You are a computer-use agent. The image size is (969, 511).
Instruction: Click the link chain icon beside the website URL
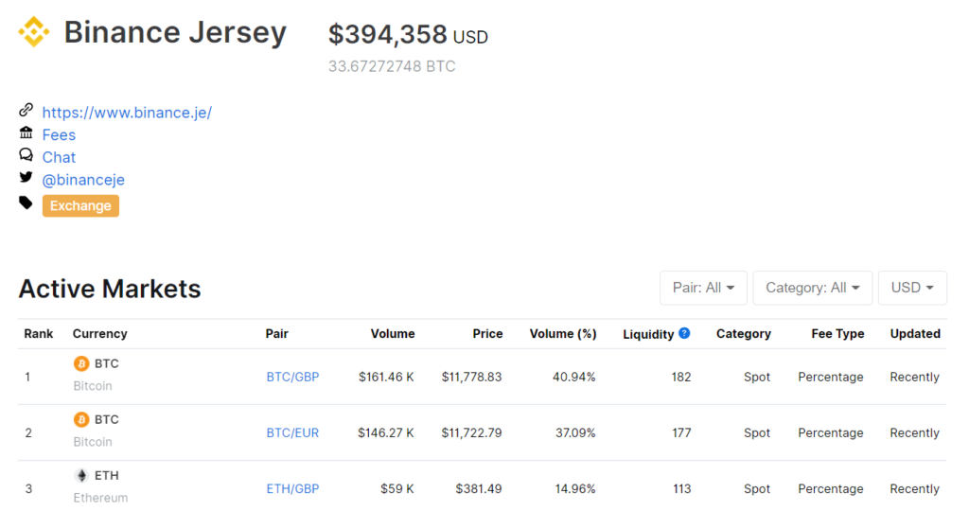pos(26,110)
